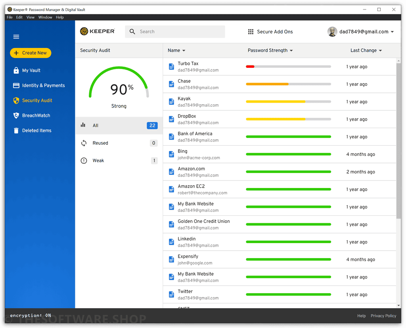Click the All bar chart icon
Viewport: 406px width, 328px height.
pos(83,125)
